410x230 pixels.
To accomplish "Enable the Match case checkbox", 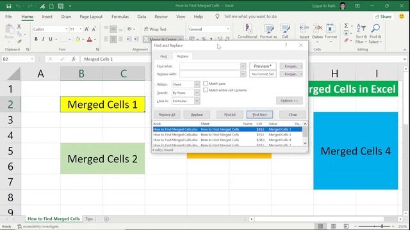I will [x=206, y=84].
